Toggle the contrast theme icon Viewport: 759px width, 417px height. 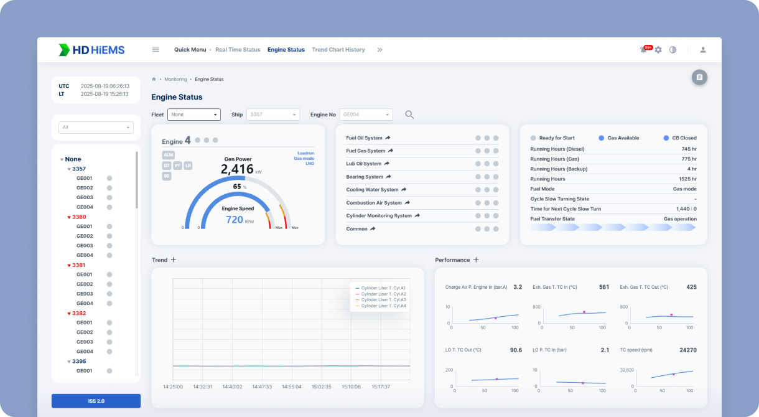click(673, 50)
